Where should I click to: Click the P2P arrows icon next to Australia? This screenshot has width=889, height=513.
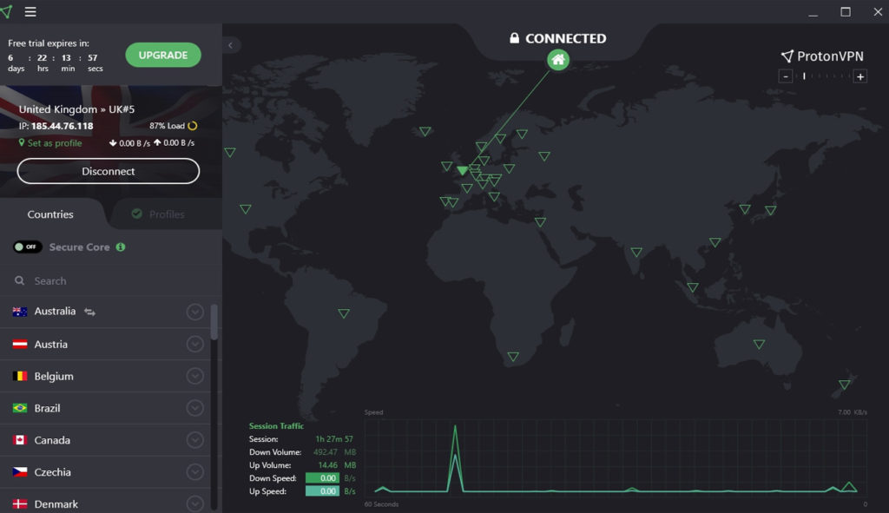(x=89, y=312)
